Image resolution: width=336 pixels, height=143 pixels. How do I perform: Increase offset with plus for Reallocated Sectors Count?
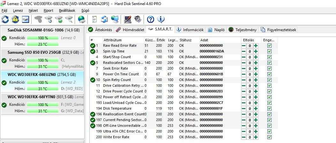tap(256, 63)
